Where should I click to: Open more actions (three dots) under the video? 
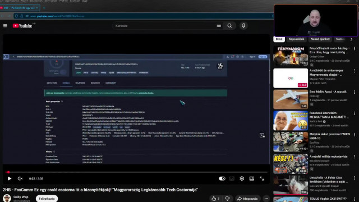[266, 199]
